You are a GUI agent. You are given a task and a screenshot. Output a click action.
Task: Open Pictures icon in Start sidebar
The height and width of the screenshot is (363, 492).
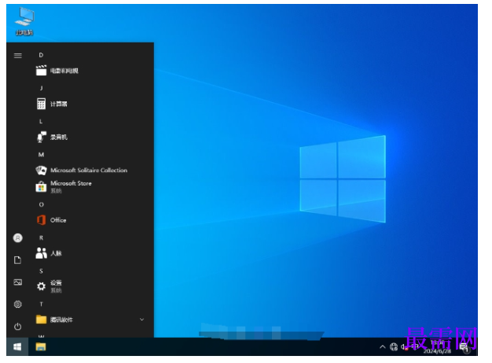pos(18,282)
